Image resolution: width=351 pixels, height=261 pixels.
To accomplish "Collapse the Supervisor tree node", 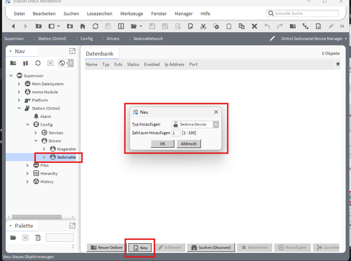I will click(x=11, y=76).
